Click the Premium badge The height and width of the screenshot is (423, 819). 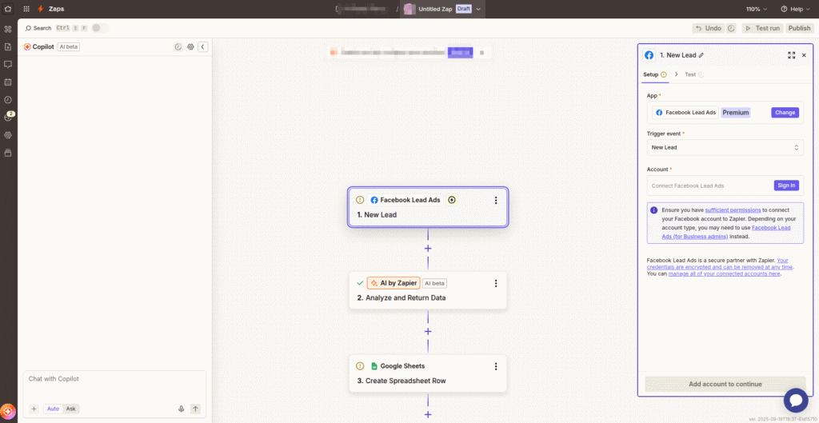pos(736,113)
